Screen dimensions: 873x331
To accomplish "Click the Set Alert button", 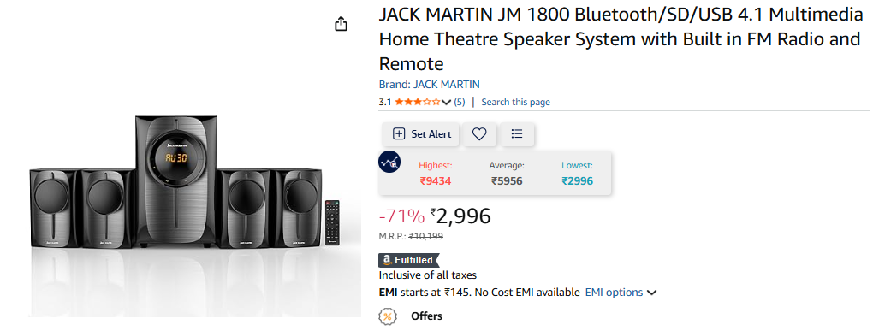I will pyautogui.click(x=421, y=134).
